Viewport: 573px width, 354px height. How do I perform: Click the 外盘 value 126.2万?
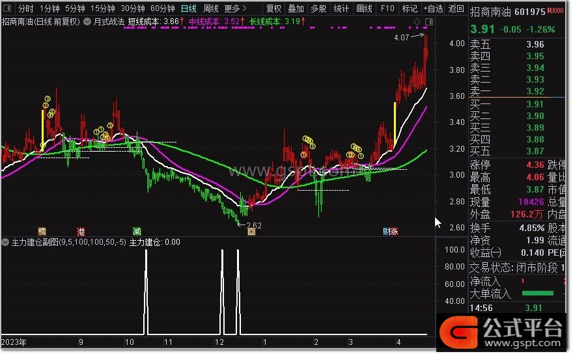527,214
